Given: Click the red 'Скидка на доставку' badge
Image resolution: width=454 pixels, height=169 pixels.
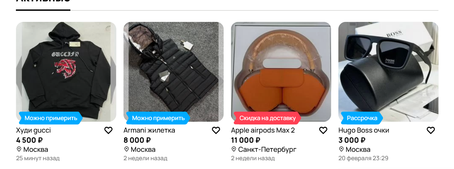Looking at the screenshot, I should pos(267,118).
